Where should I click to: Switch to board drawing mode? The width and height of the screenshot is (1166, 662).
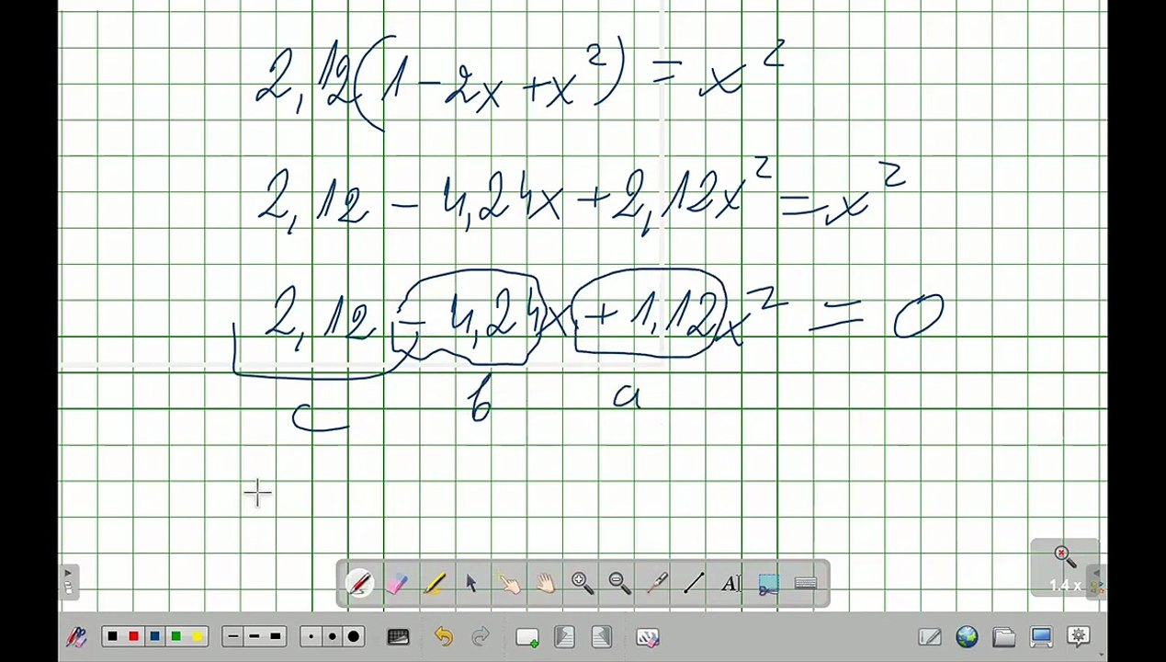930,636
